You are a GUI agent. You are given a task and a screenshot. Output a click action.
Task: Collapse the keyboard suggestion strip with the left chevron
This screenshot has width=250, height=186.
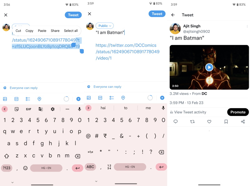coord(5,109)
